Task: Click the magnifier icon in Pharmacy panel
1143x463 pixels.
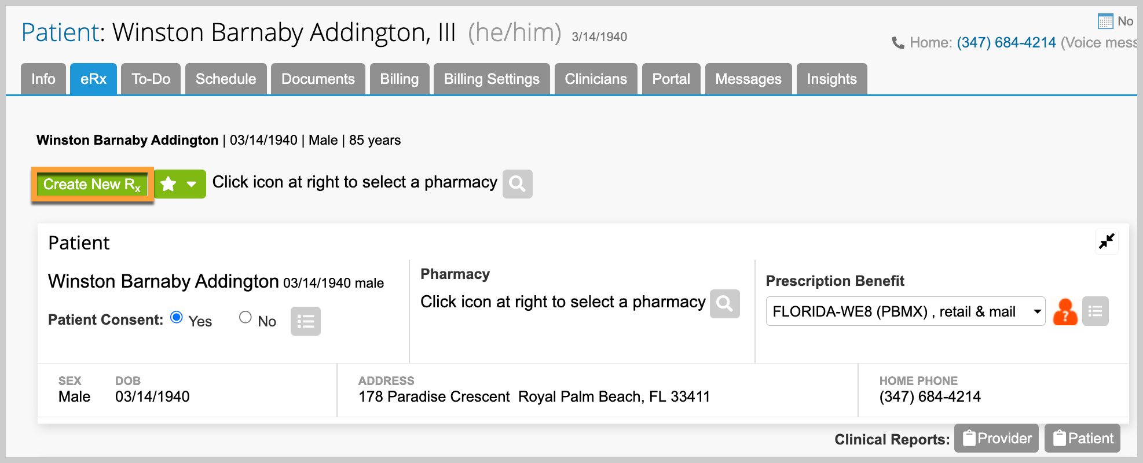Action: 725,303
